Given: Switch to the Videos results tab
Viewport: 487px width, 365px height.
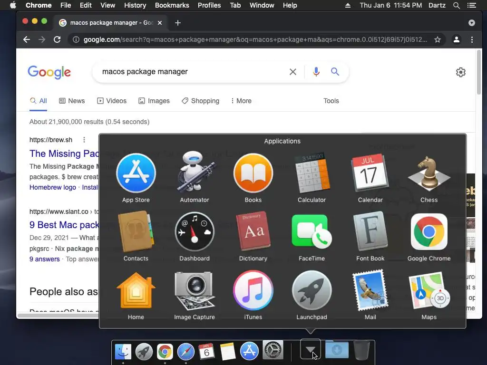Looking at the screenshot, I should tap(112, 101).
